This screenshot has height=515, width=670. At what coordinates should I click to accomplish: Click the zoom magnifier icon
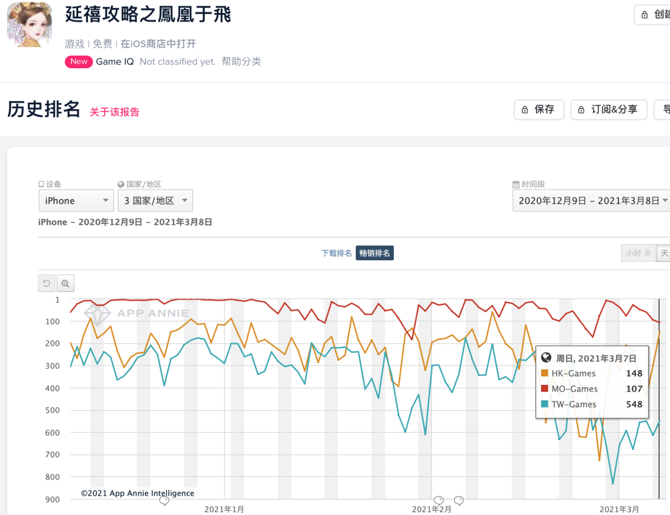(65, 283)
